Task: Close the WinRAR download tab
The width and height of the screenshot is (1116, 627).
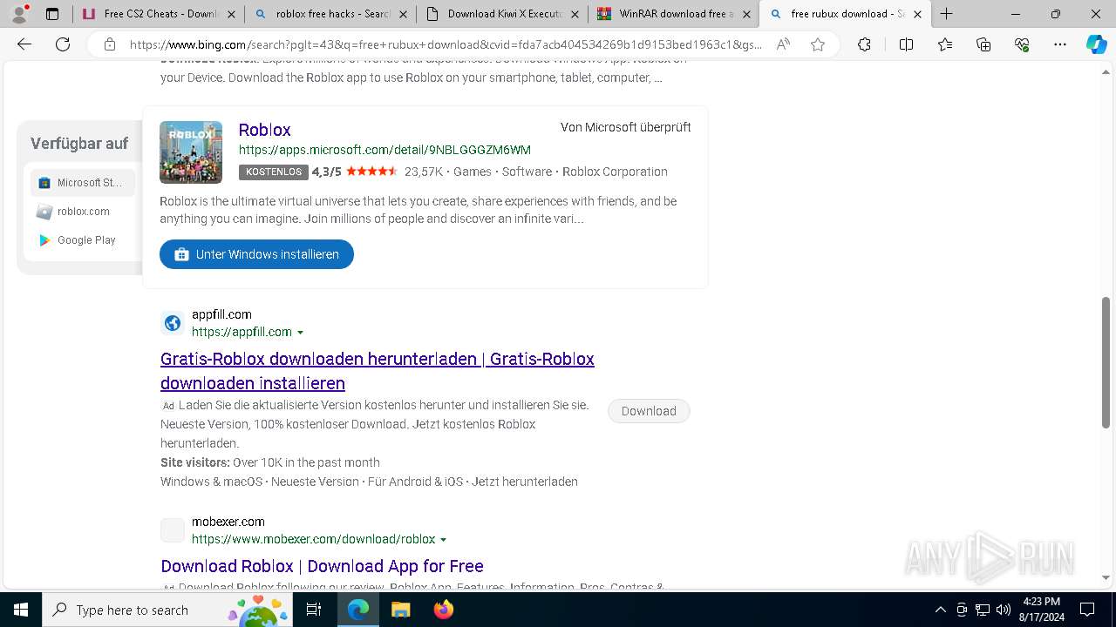Action: 746,14
